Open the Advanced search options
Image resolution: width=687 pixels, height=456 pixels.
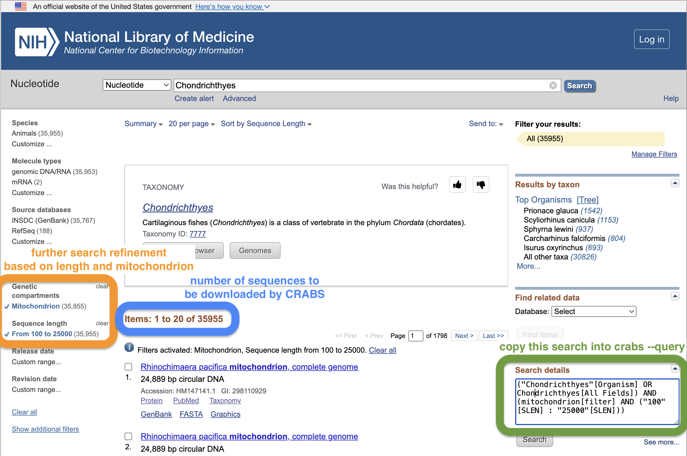click(239, 99)
